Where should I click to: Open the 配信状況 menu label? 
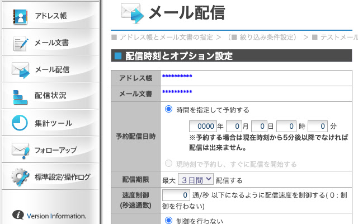[x=50, y=95]
